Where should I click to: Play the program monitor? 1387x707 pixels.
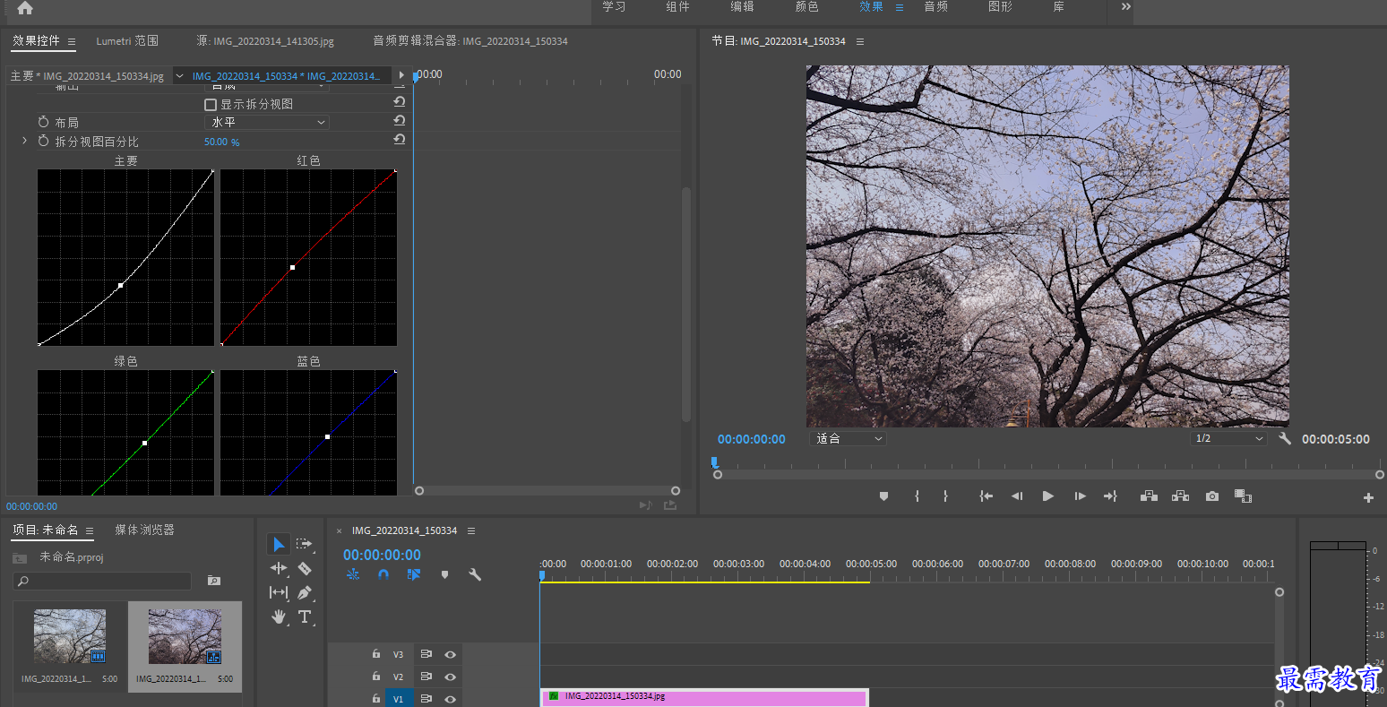(x=1047, y=496)
